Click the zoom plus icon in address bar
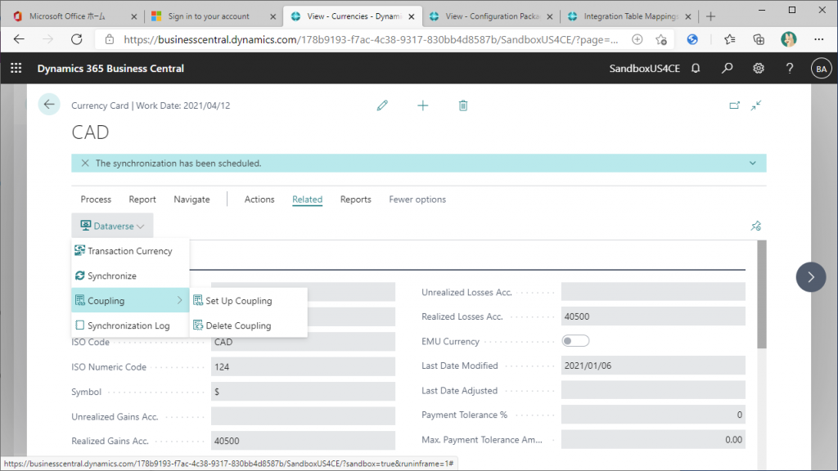The image size is (838, 471). 637,39
